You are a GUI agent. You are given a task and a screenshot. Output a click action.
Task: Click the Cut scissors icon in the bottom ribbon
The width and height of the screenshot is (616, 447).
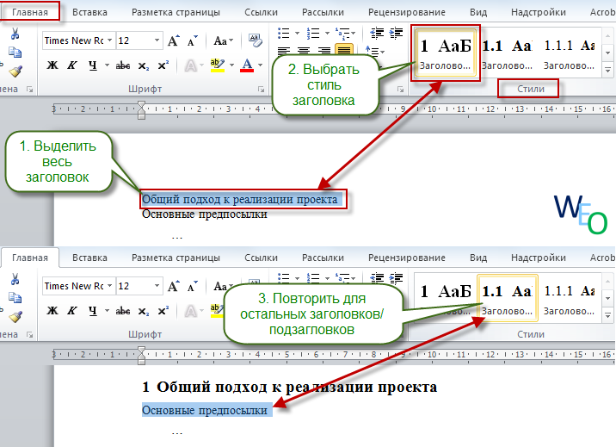pos(15,279)
